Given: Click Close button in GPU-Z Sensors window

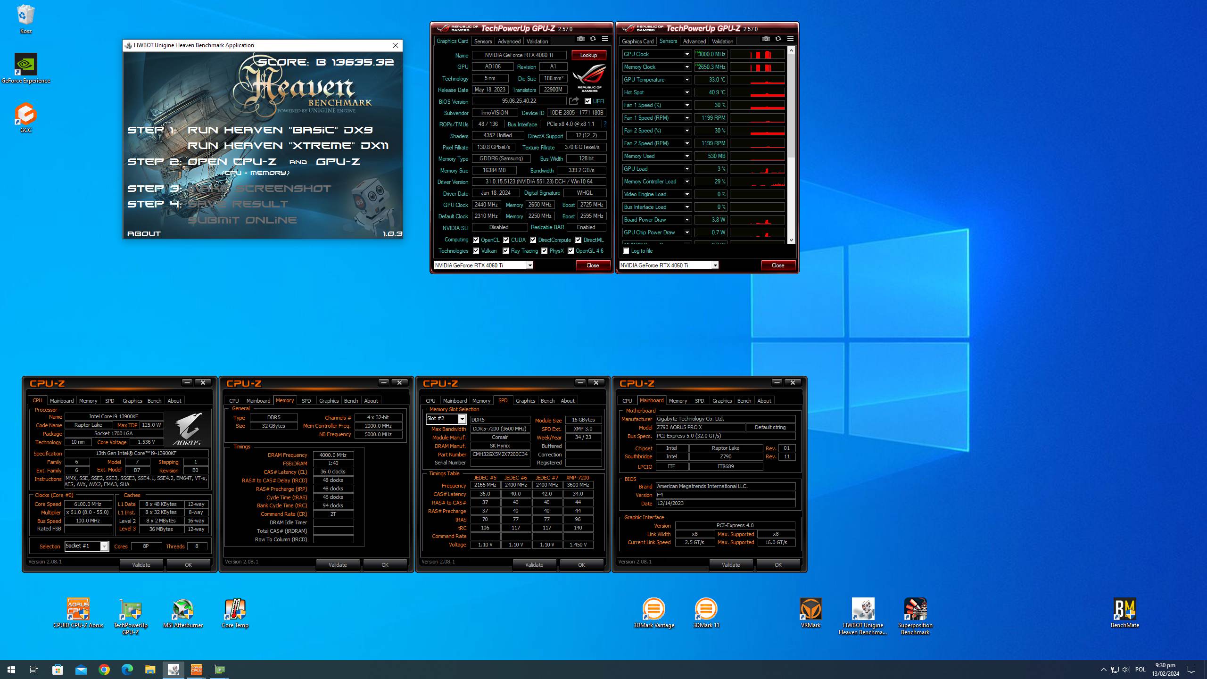Looking at the screenshot, I should pyautogui.click(x=778, y=265).
